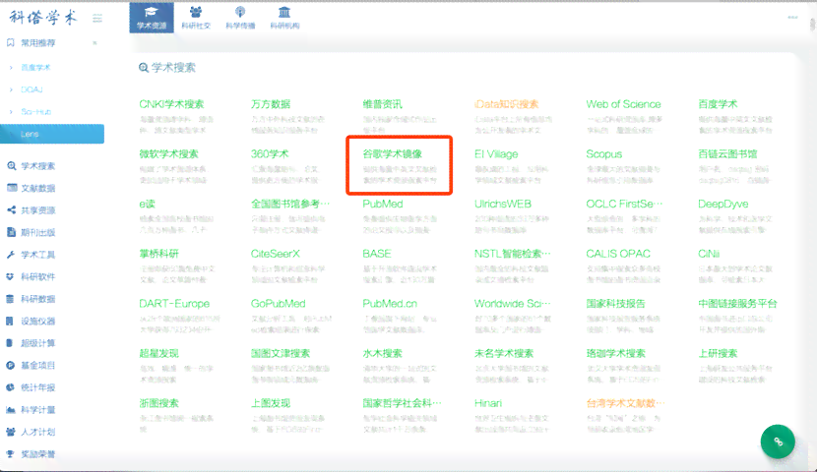
Task: Open the 期刊出版 sidebar section
Action: pos(31,232)
